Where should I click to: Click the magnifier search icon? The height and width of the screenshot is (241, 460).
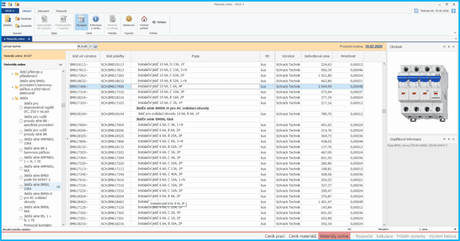[90, 46]
